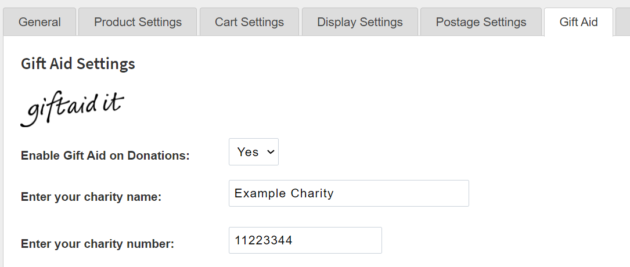Go to the Cart Settings tab
Image resolution: width=630 pixels, height=267 pixels.
(249, 22)
